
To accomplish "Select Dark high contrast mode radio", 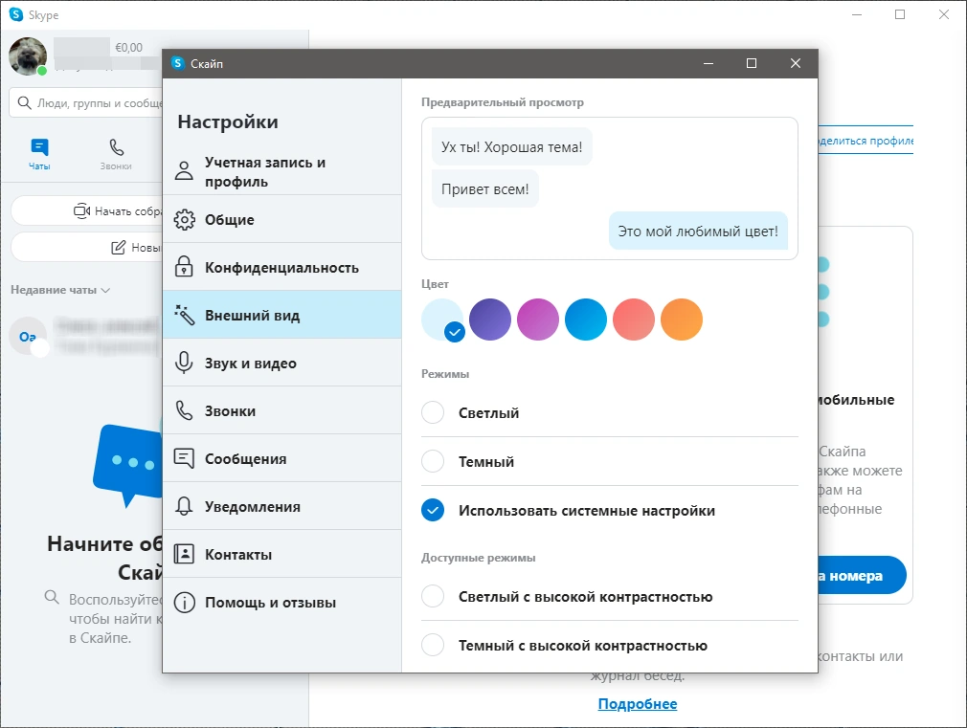I will point(433,645).
